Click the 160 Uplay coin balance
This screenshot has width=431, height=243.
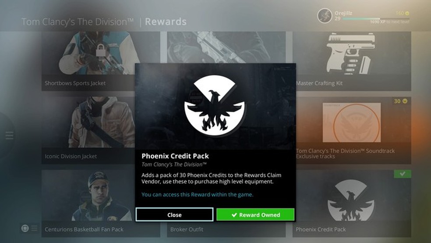click(x=403, y=13)
